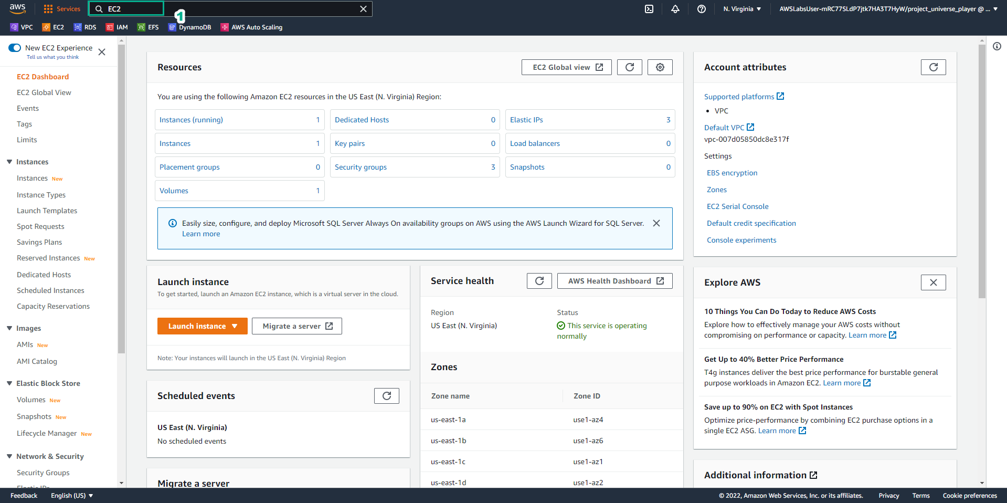
Task: Open the N. Virginia region dropdown
Action: pyautogui.click(x=742, y=9)
